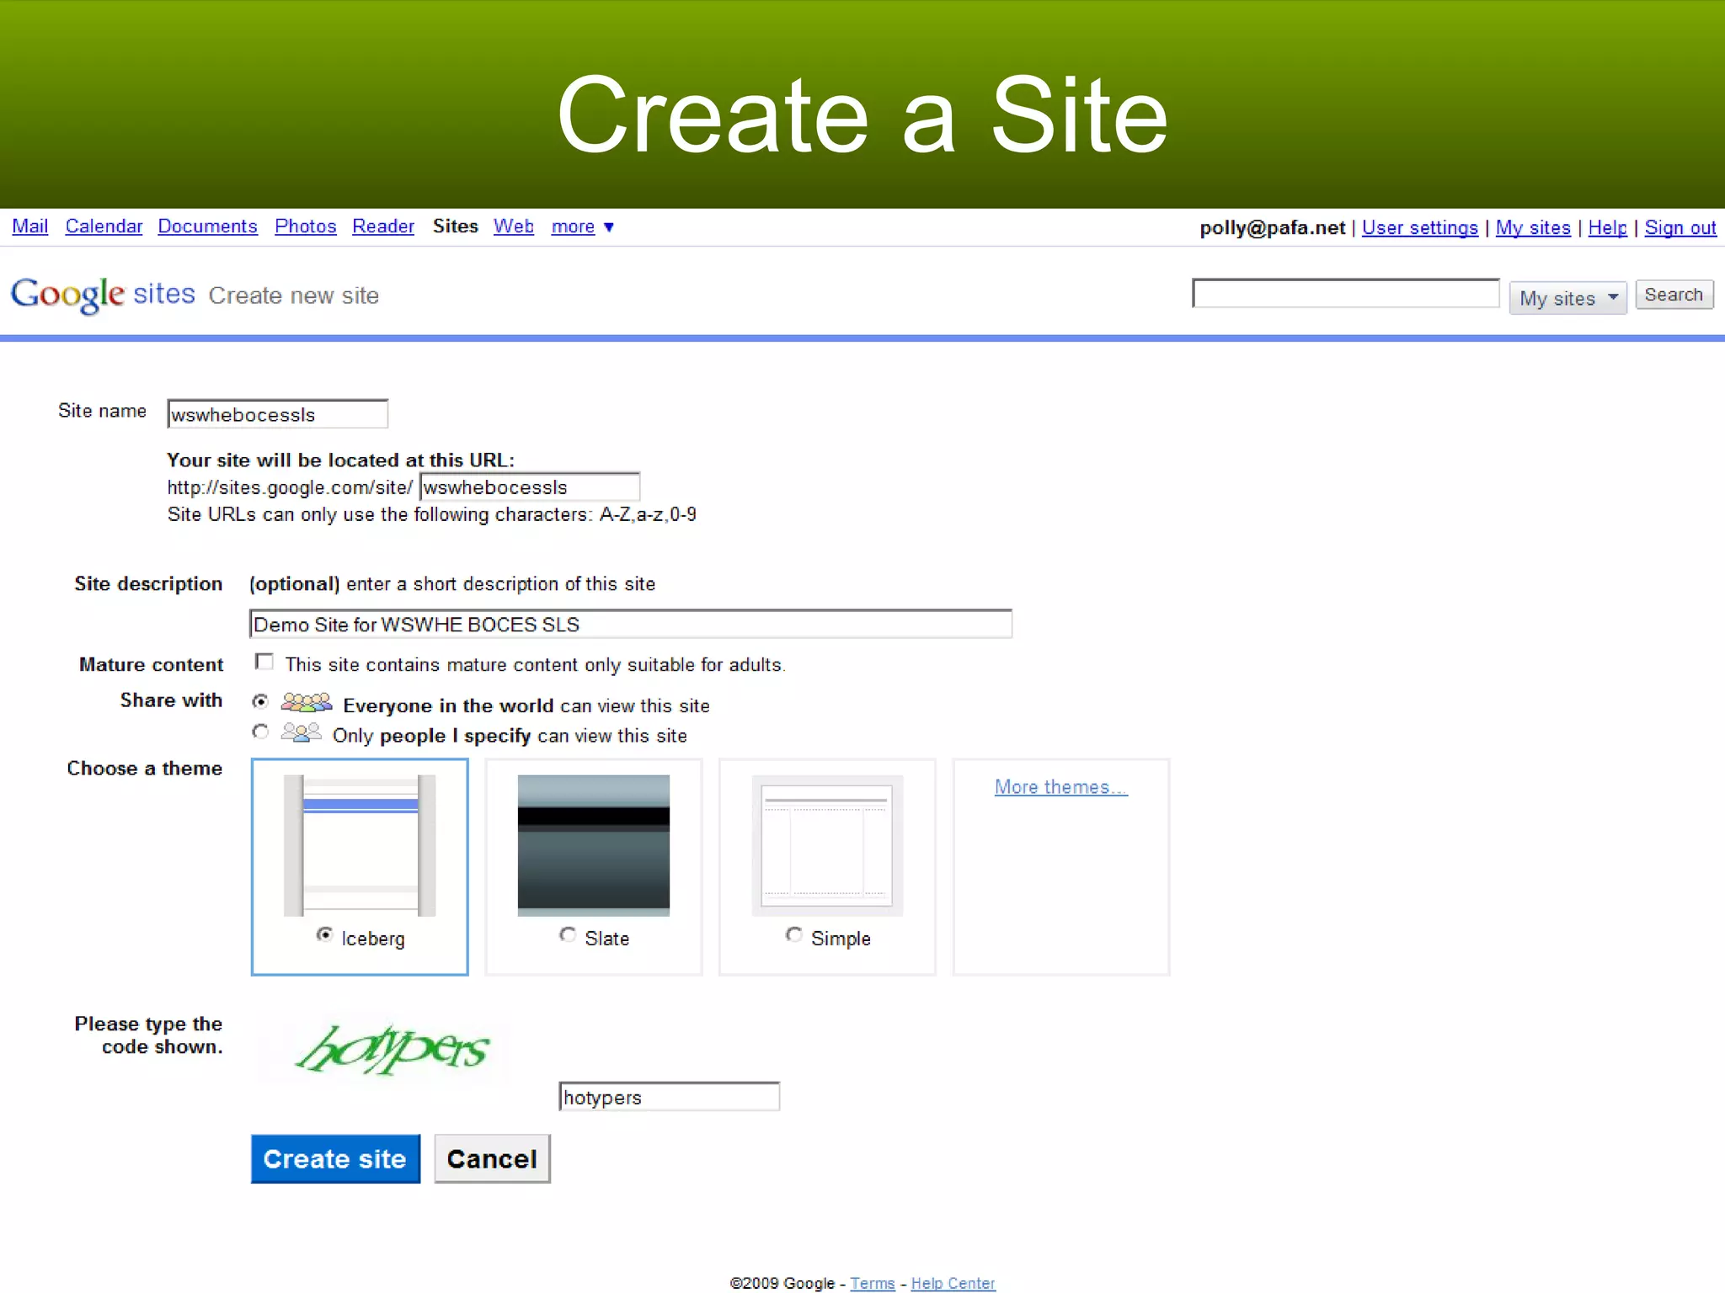Select 'Everyone in the world' radio button

pos(261,701)
